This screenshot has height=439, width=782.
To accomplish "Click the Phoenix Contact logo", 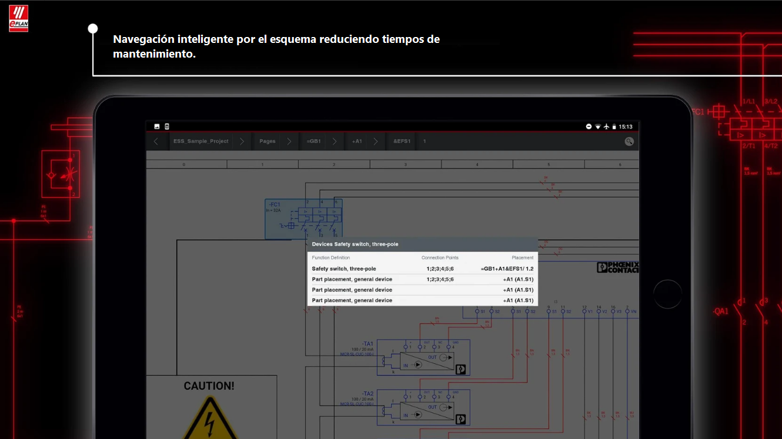I will click(x=617, y=267).
